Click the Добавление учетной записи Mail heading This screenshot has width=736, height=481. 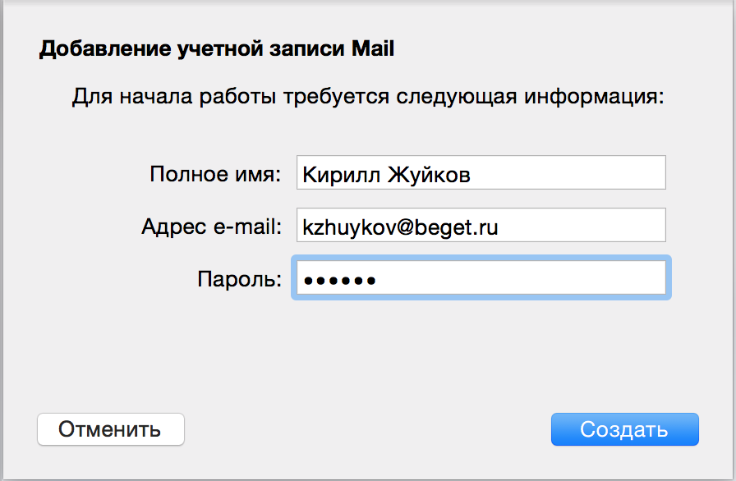click(216, 48)
